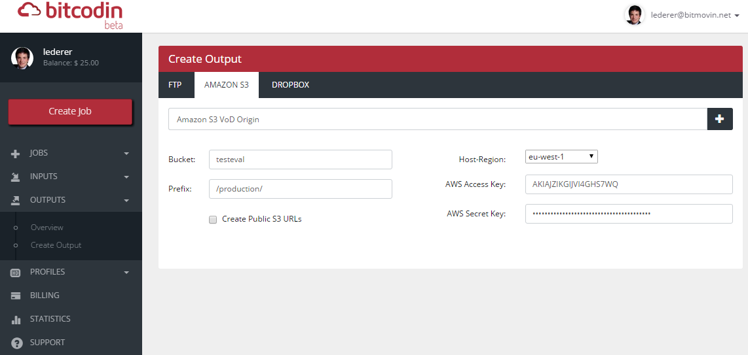Click the Bucket input field

(x=301, y=160)
